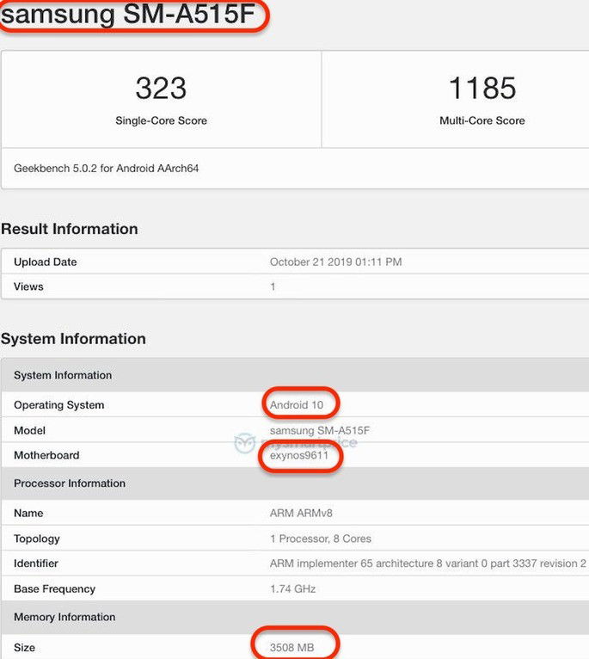The height and width of the screenshot is (659, 589).
Task: Click the Views row label
Action: pyautogui.click(x=28, y=286)
